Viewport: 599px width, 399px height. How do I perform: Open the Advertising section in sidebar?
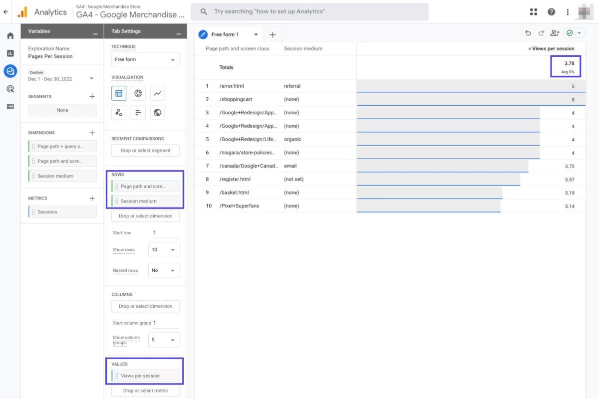(10, 89)
